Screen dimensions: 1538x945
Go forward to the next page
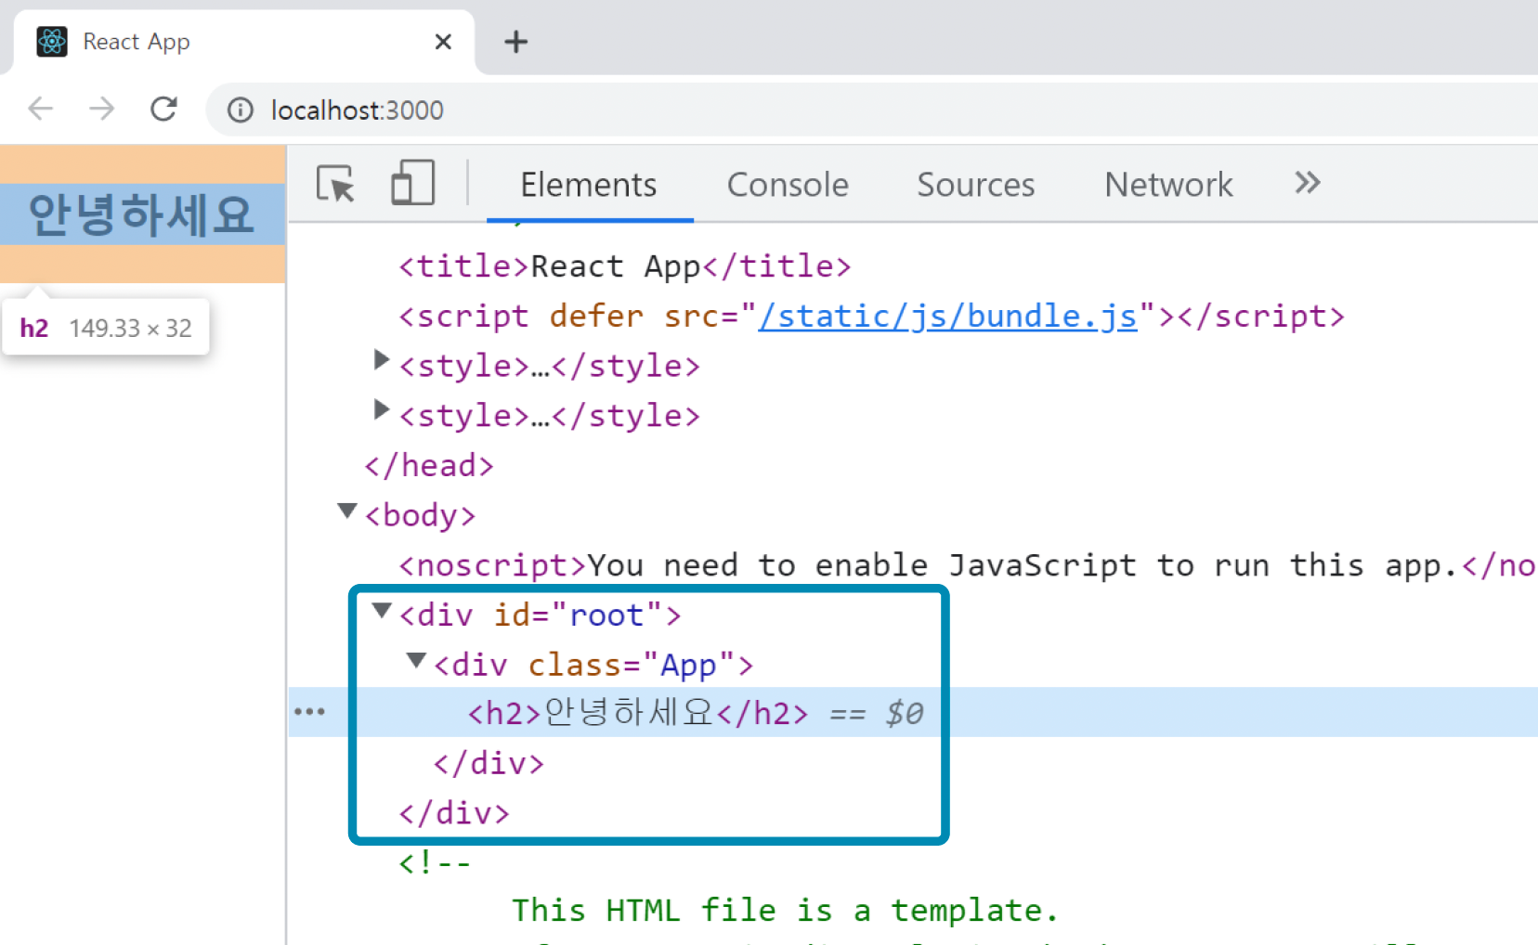click(x=102, y=110)
